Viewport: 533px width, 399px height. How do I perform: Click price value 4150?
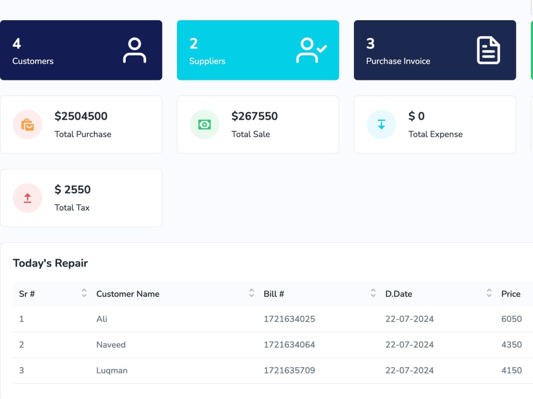[511, 370]
